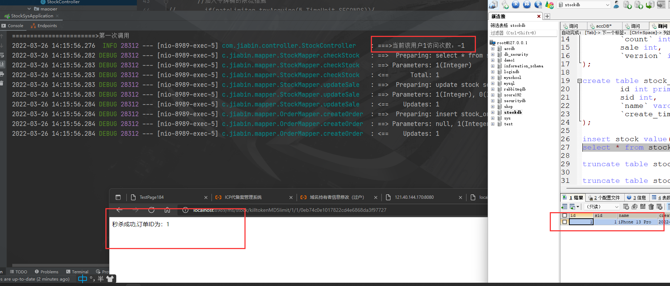Open the stockdb database dropdown
670x286 pixels.
(584, 5)
